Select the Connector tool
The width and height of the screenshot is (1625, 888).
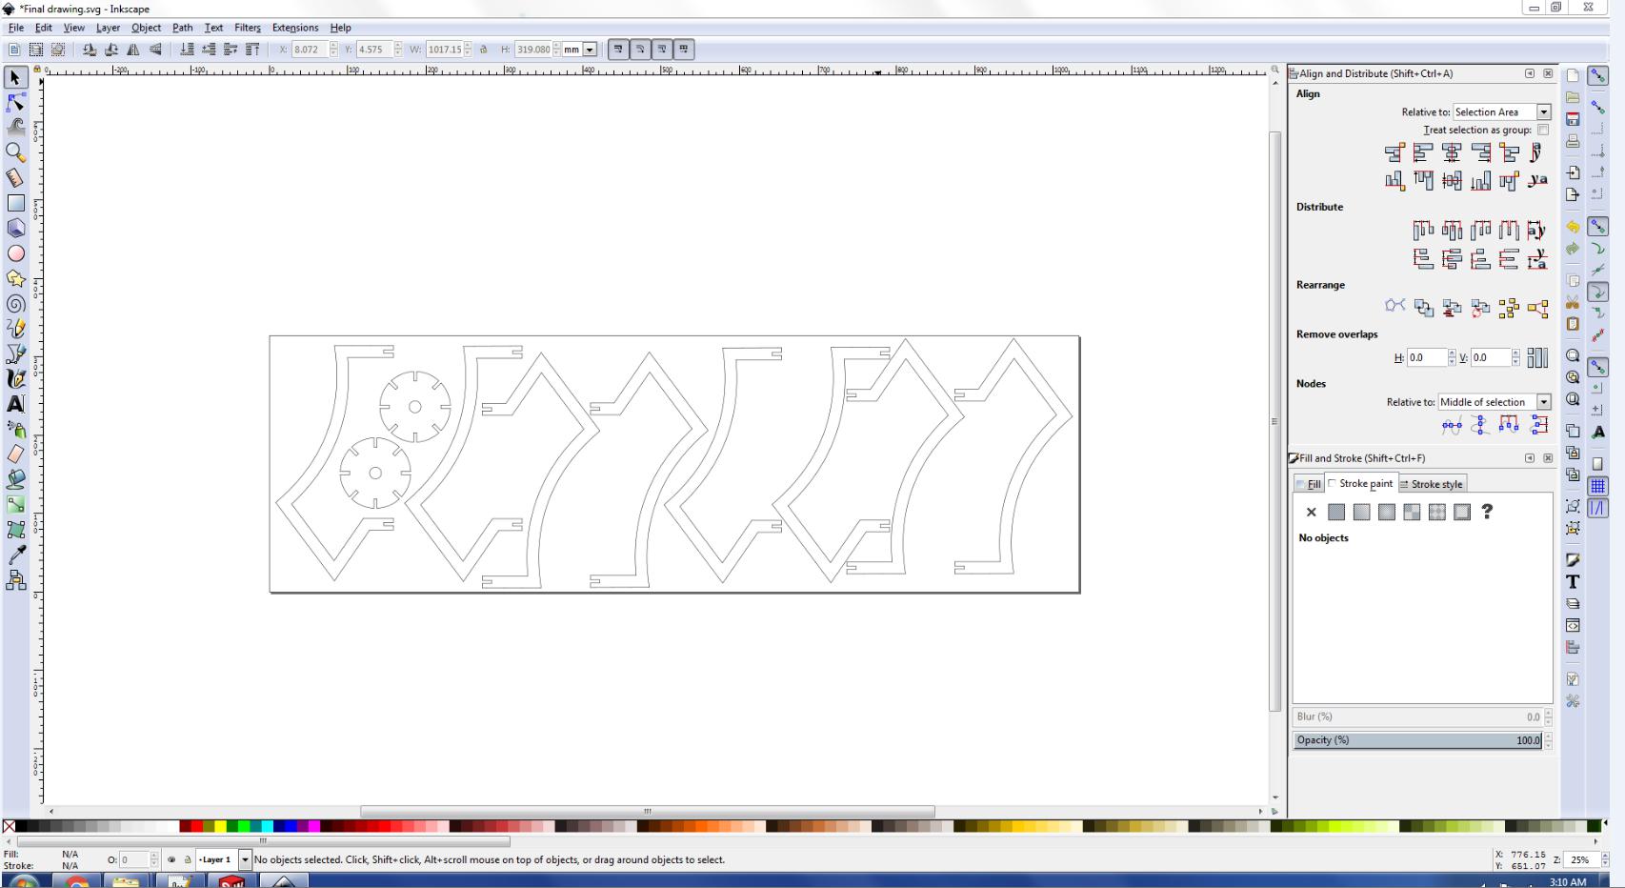point(15,580)
